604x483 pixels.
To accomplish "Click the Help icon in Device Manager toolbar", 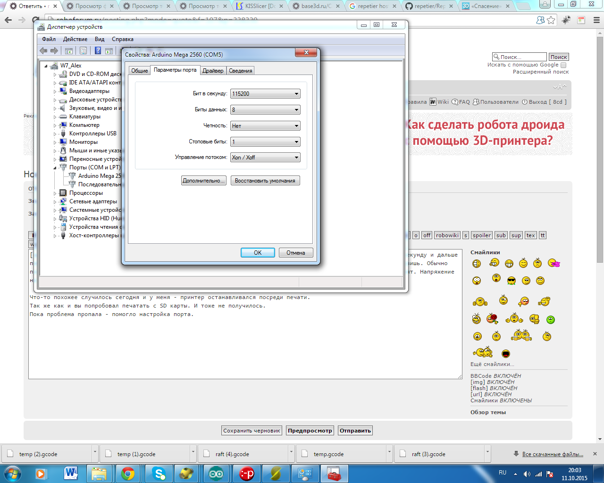I will (x=98, y=51).
